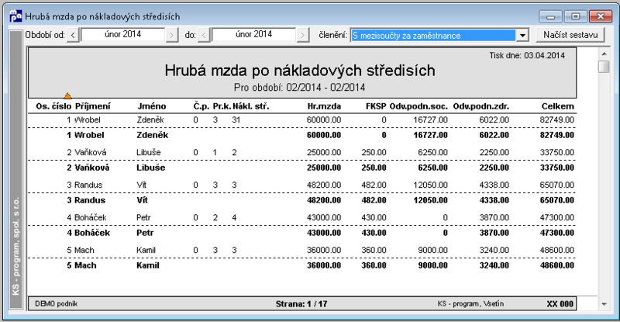Click the 'Odv.podn.soc.' column header

[x=418, y=106]
